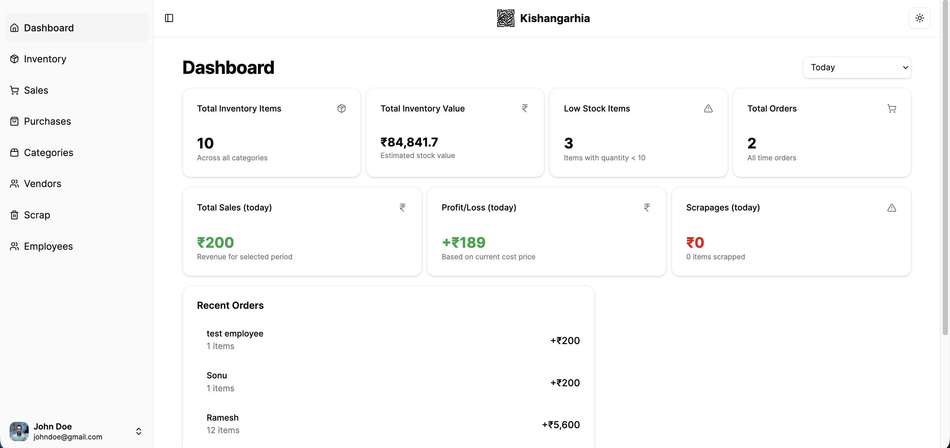Click the Sales shopping cart icon
The height and width of the screenshot is (448, 950).
pos(15,90)
